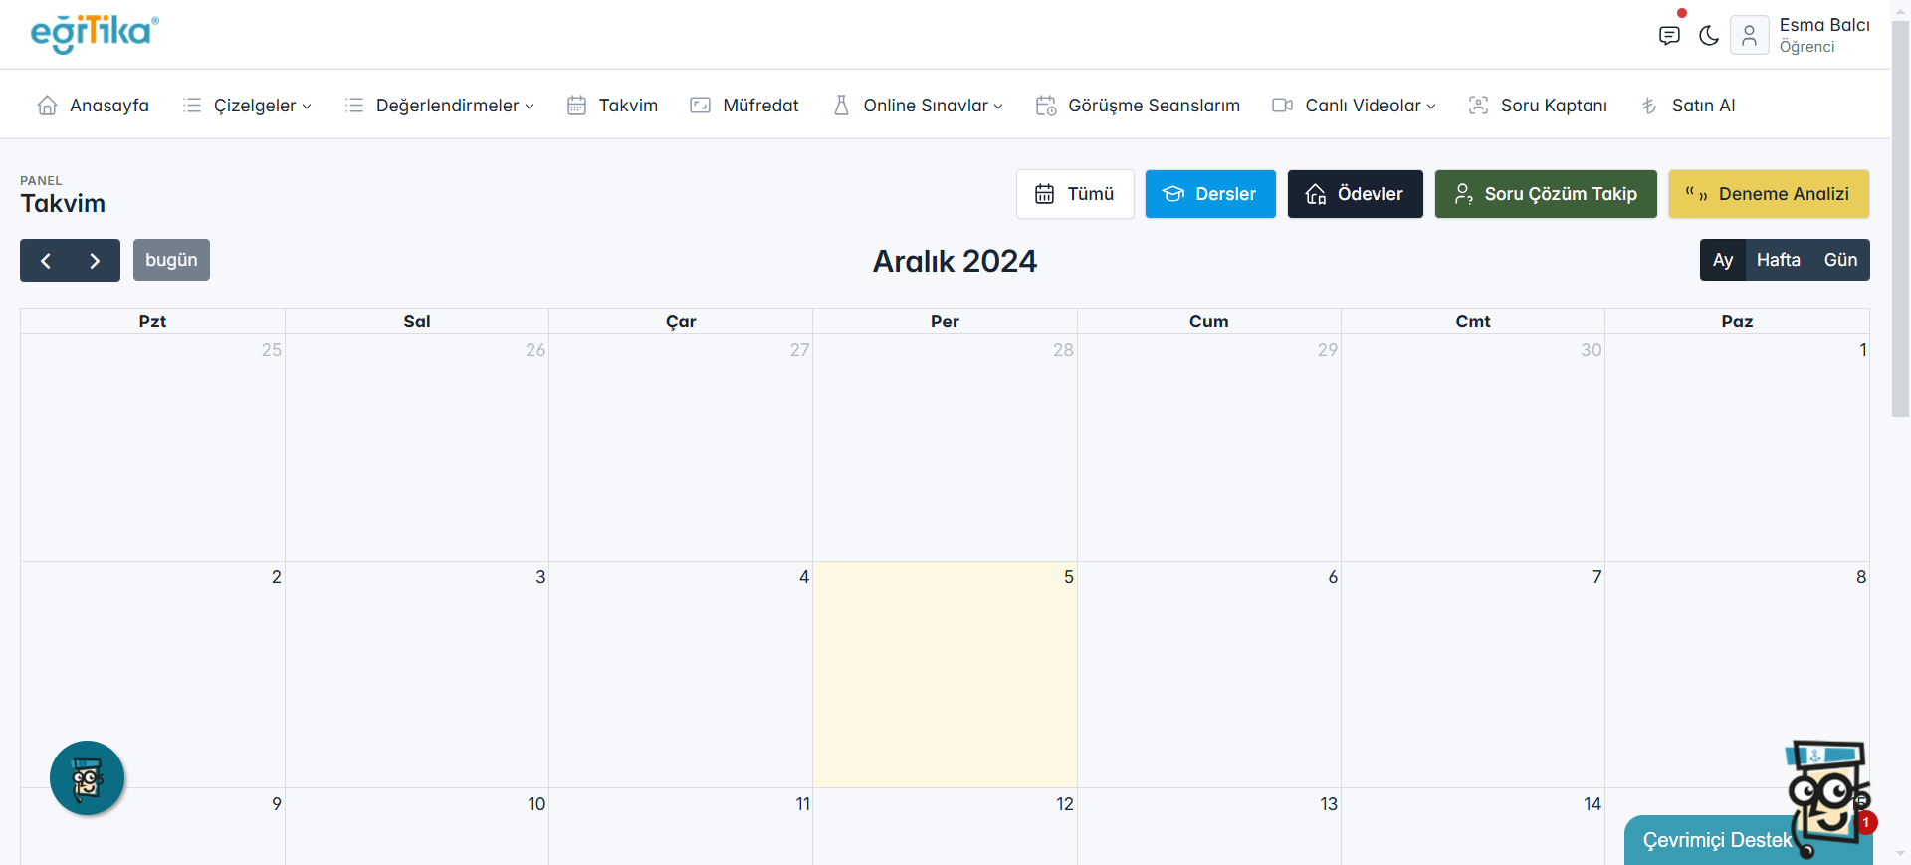This screenshot has height=865, width=1911.
Task: Click the Anasayfa home menu item
Action: (94, 106)
